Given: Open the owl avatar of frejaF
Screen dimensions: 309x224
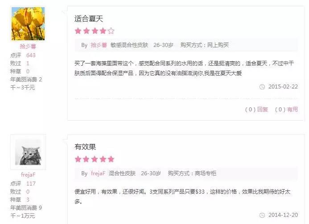Looking at the screenshot, I should click(x=28, y=152).
